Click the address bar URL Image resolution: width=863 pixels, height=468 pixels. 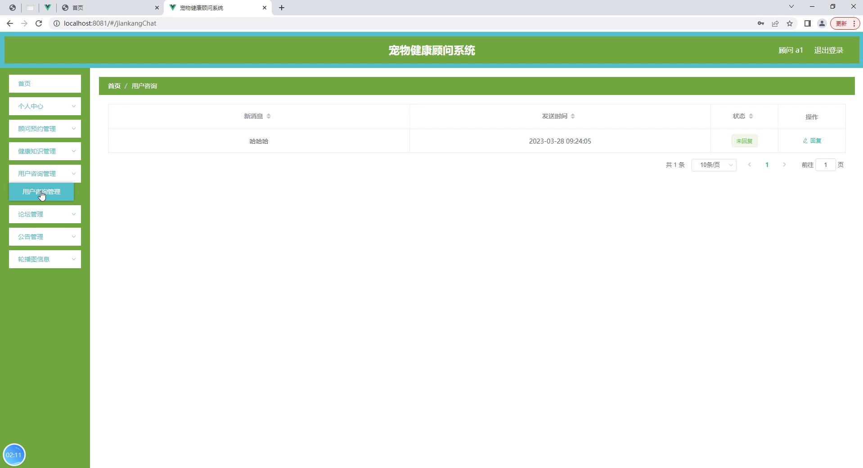pyautogui.click(x=110, y=23)
